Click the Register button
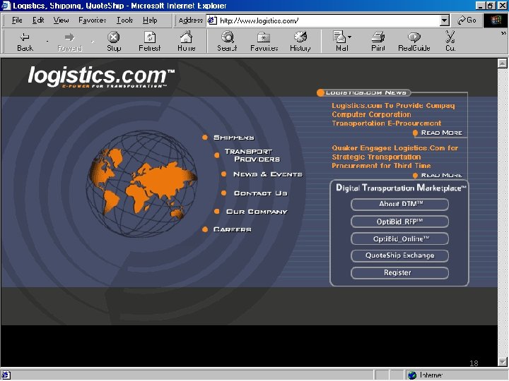The image size is (509, 381). click(x=400, y=273)
